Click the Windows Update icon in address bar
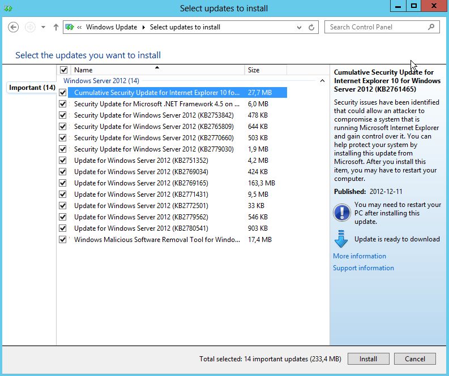 (70, 27)
